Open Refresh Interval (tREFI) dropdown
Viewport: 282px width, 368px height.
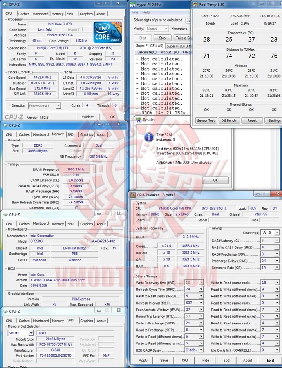(x=194, y=303)
